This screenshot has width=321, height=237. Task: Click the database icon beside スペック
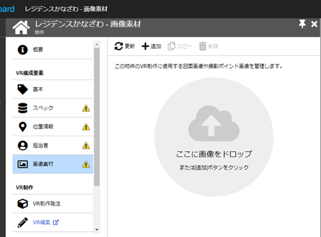(x=22, y=108)
